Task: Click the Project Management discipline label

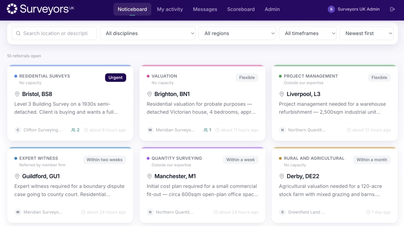Action: (x=311, y=76)
